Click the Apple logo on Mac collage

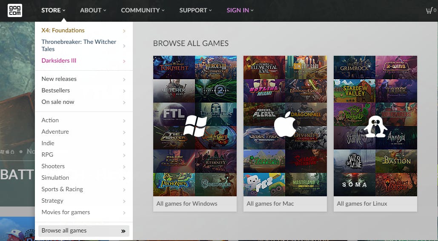coord(285,125)
